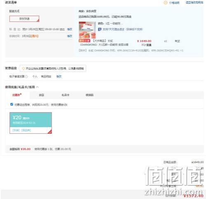Select the ¥20 coupon card
The image size is (206, 199).
click(x=30, y=123)
